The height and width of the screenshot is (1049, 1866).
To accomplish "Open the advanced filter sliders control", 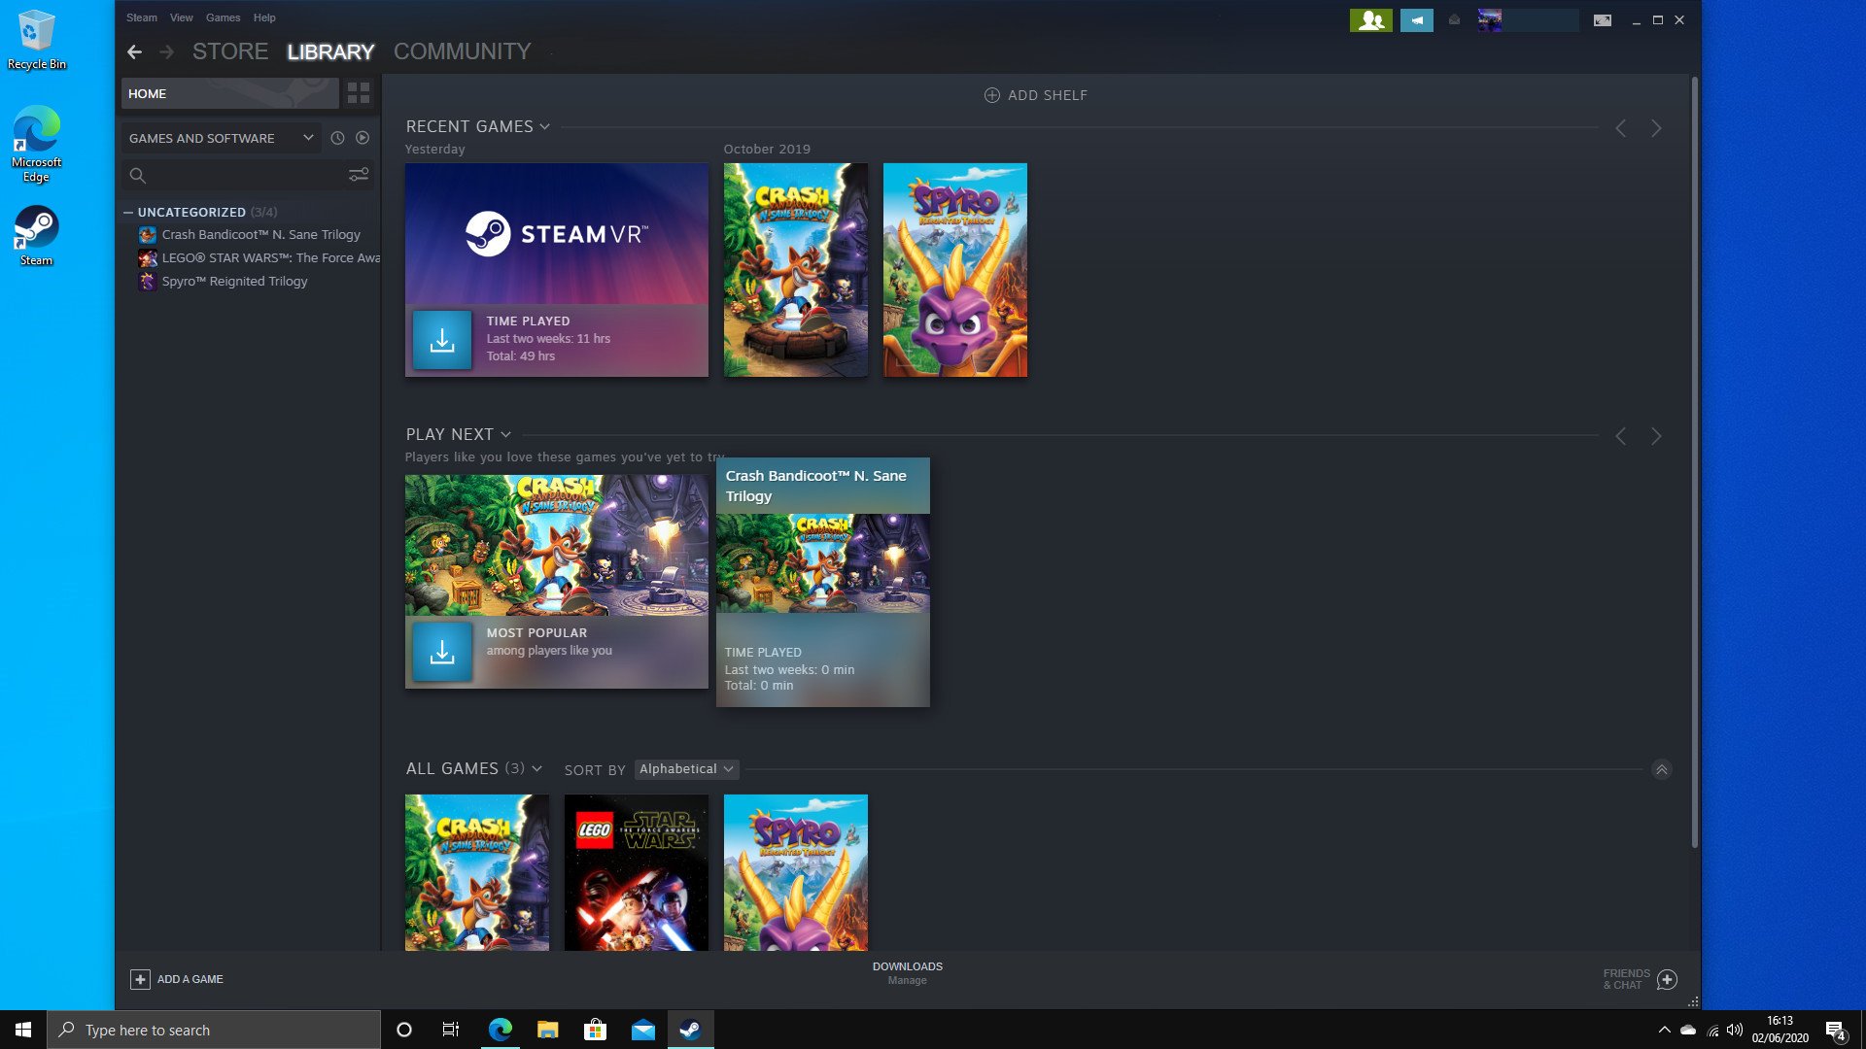I will pos(359,175).
